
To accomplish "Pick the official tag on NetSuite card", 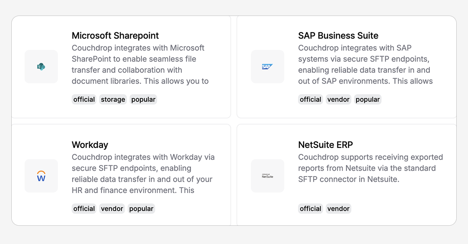I will [x=311, y=209].
